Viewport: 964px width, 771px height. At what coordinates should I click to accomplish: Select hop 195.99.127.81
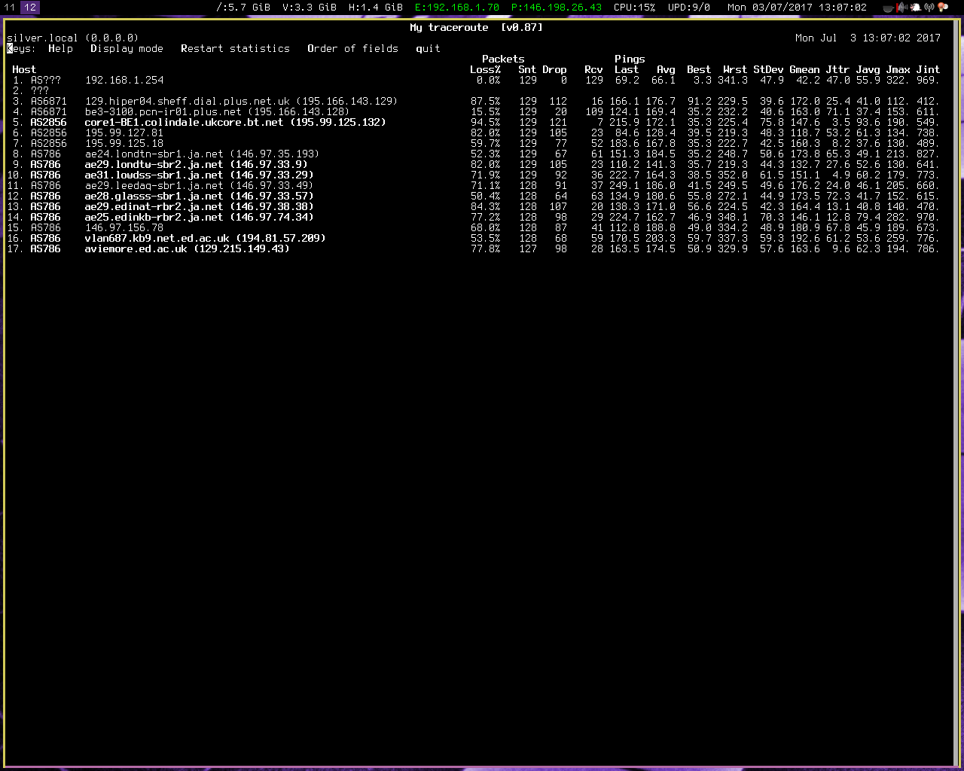click(124, 133)
